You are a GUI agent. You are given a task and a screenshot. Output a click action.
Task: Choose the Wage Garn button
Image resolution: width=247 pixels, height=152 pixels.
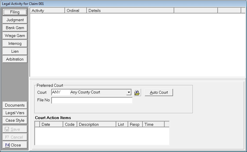point(15,36)
